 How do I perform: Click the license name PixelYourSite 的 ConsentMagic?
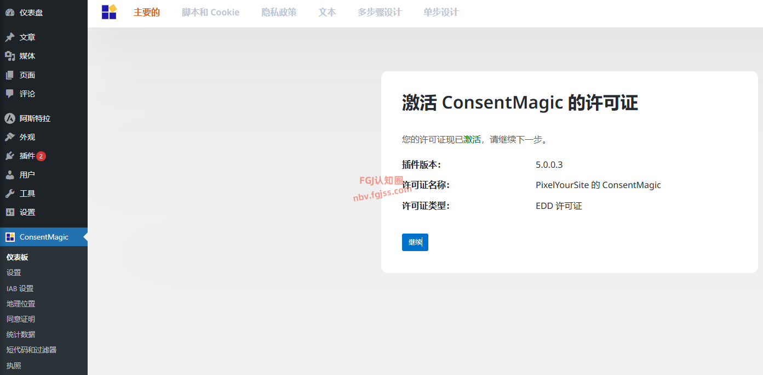point(598,185)
